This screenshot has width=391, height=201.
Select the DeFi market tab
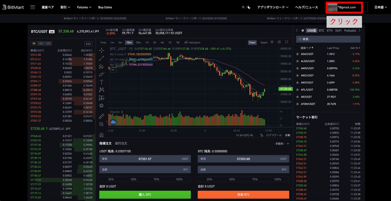point(338,31)
